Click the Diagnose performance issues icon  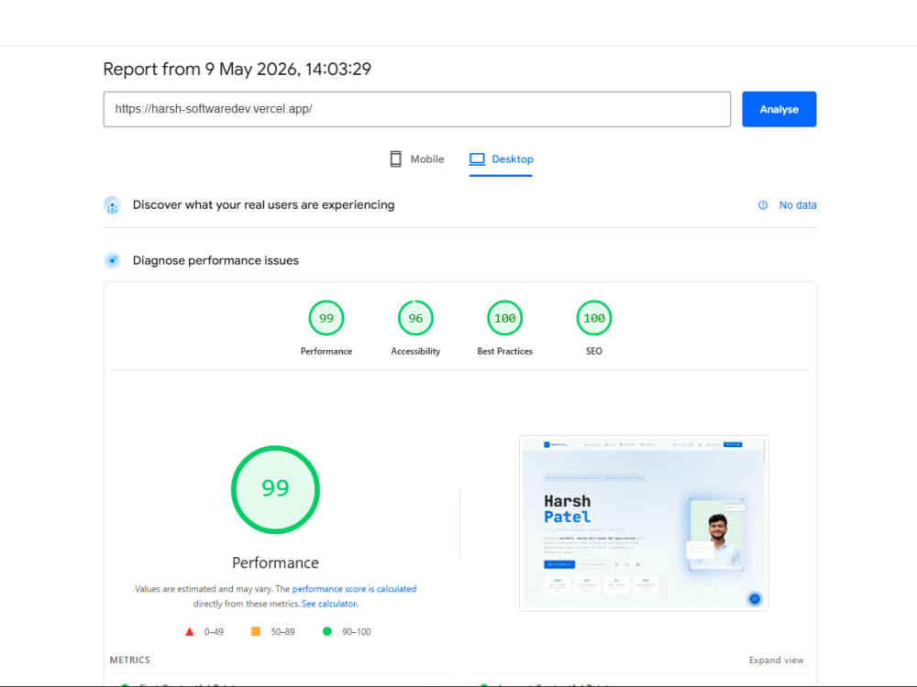pos(112,260)
